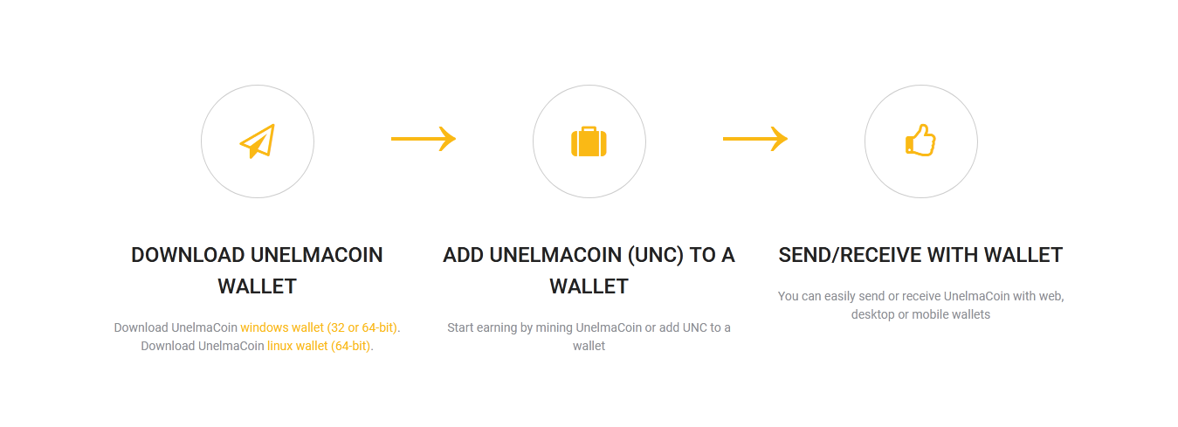Open the linux wallet (64-bit) link
The height and width of the screenshot is (427, 1178).
point(320,346)
